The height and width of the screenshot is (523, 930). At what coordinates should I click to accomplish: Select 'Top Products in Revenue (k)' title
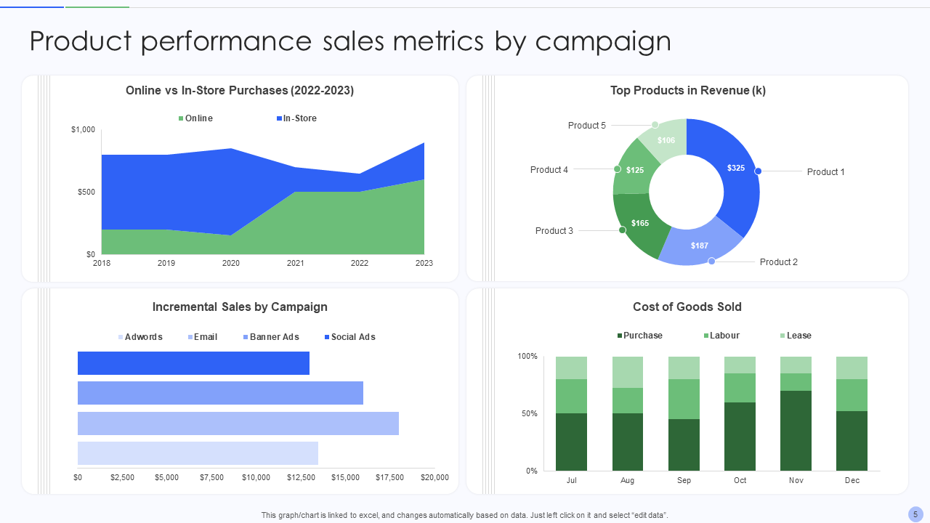(688, 91)
